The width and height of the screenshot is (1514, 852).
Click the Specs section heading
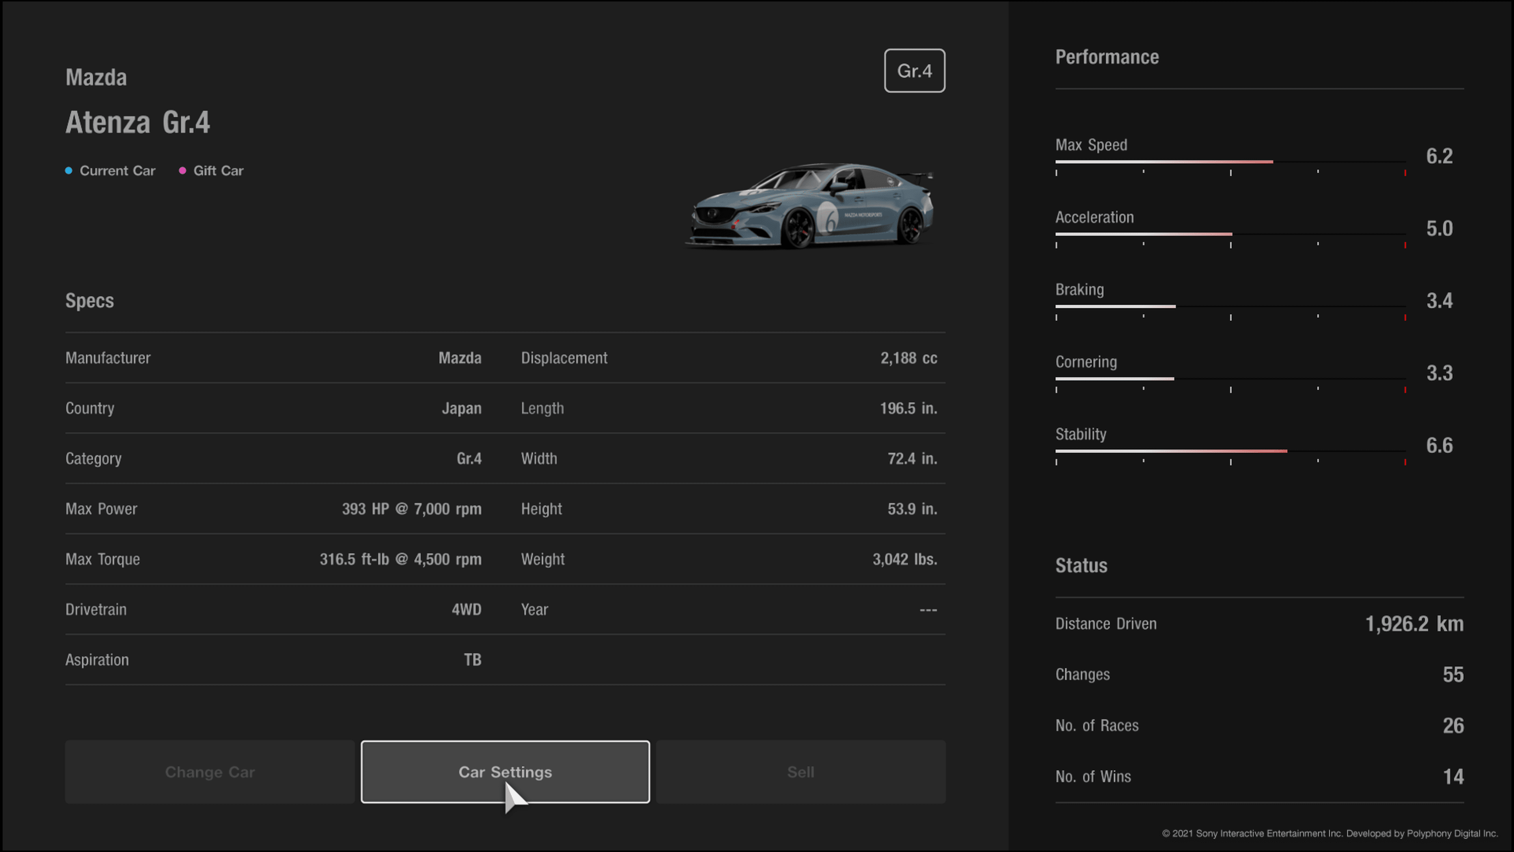click(89, 301)
